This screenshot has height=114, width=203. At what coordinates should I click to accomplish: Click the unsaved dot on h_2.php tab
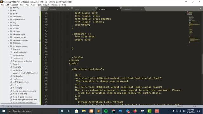pyautogui.click(x=117, y=9)
